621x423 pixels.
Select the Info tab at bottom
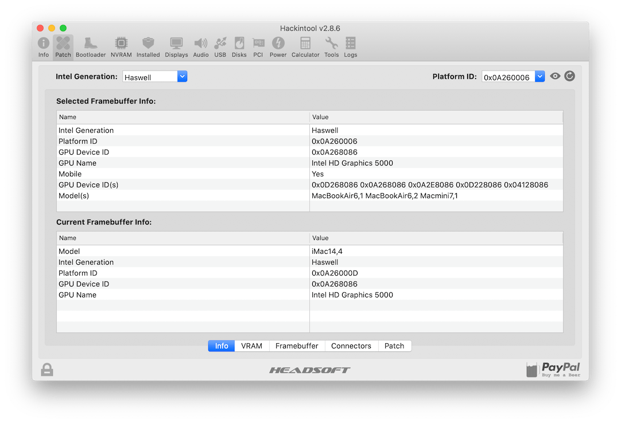(x=222, y=346)
